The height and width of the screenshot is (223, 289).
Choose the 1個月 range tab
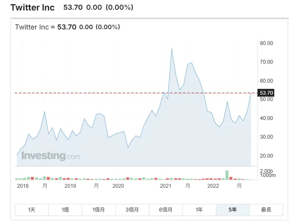click(98, 210)
